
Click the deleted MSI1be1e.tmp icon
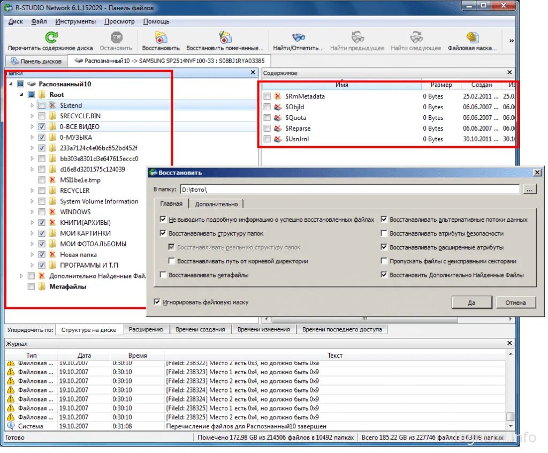click(x=52, y=180)
